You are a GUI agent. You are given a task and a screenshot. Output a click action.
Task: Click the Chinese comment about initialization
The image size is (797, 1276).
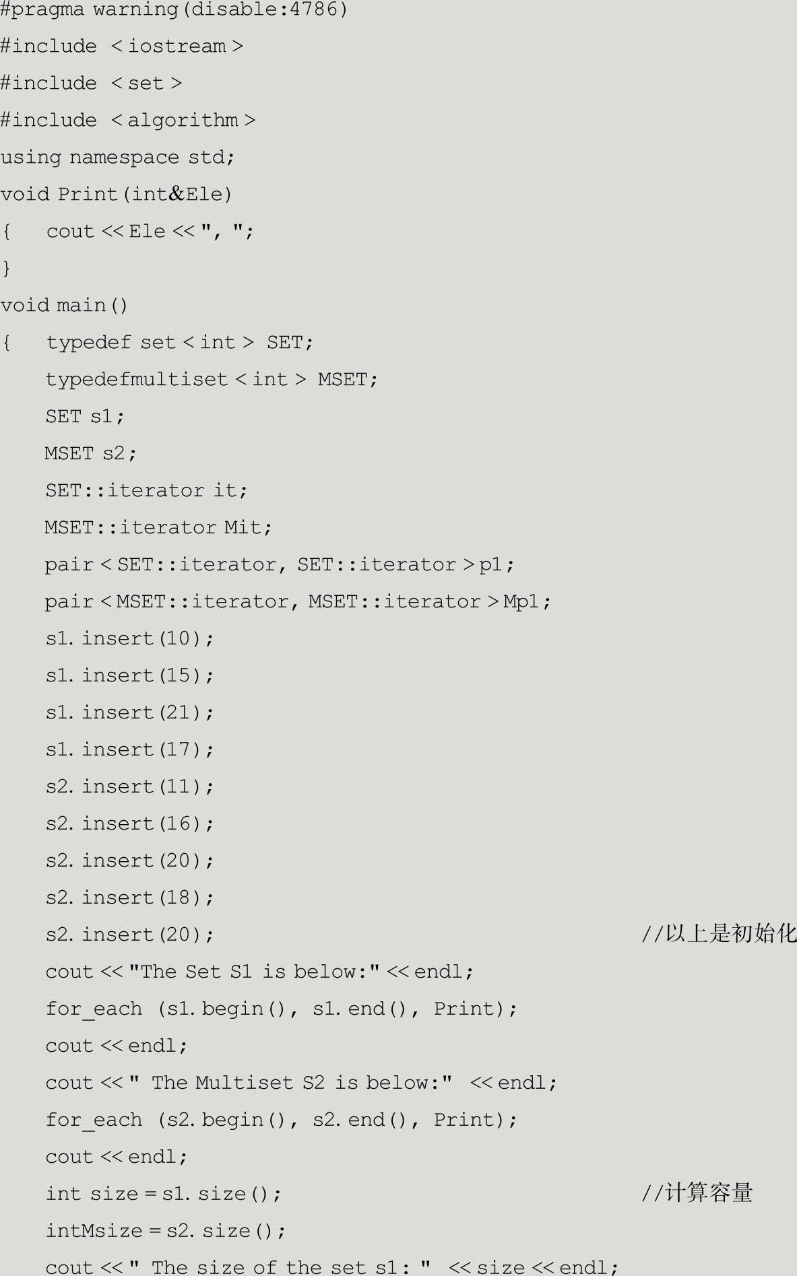(719, 934)
